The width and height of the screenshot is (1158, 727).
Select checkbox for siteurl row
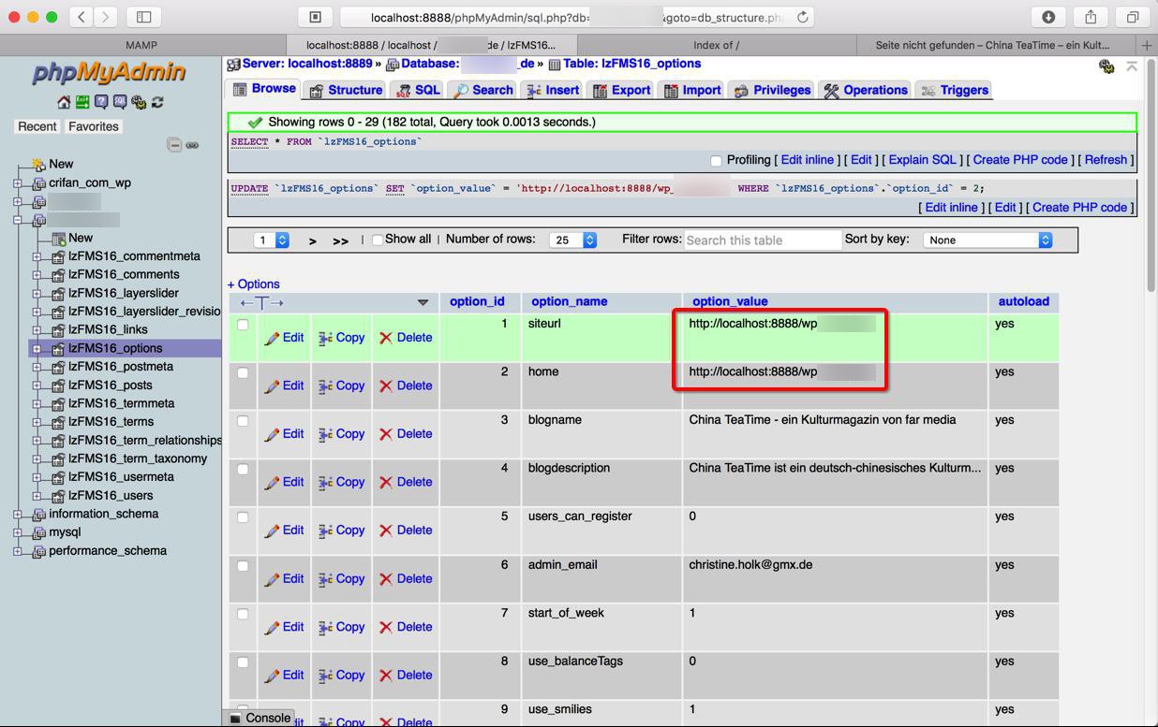point(243,325)
